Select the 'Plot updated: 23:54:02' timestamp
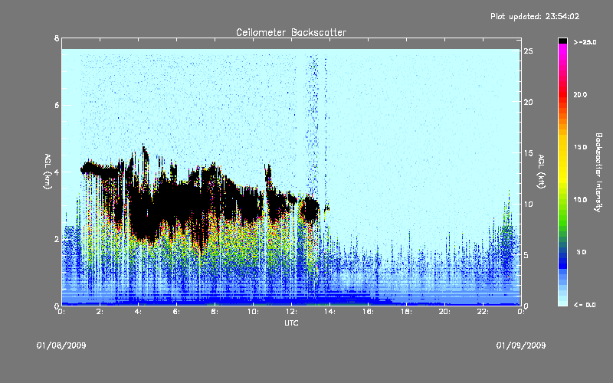The width and height of the screenshot is (613, 383). (x=535, y=16)
